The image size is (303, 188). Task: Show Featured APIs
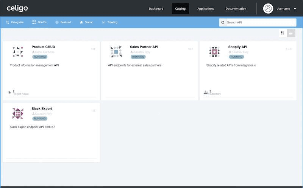click(x=63, y=22)
